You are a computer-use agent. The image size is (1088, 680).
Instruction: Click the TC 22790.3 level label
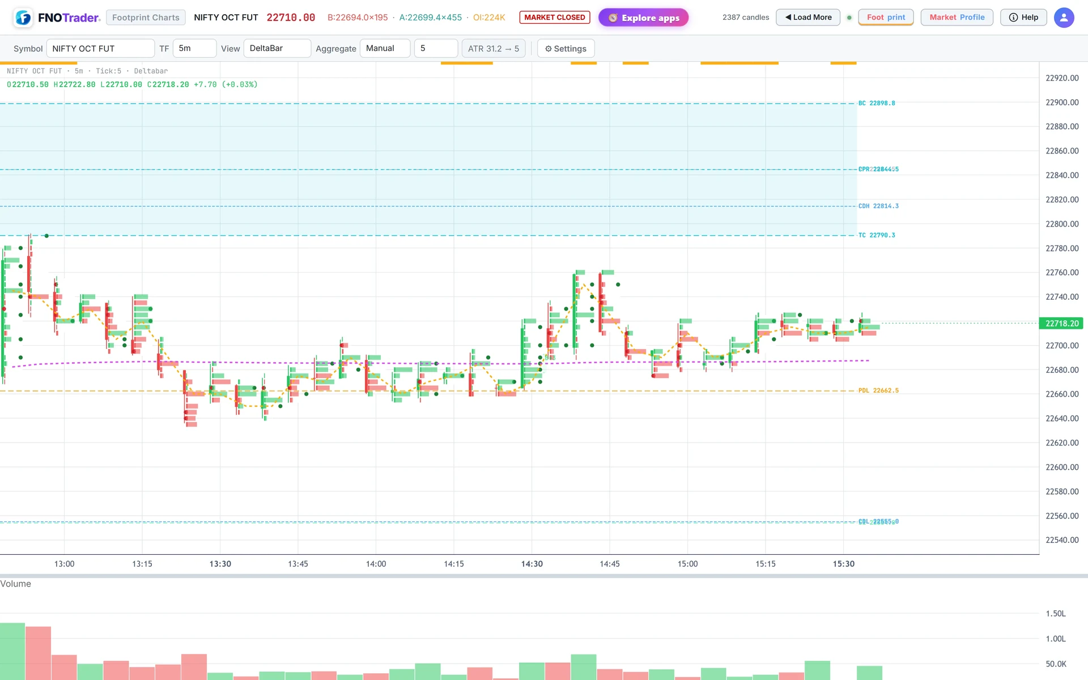[x=877, y=235]
